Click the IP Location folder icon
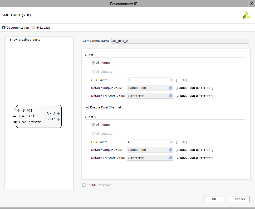Screen dimensions: 255x209 coord(33,28)
